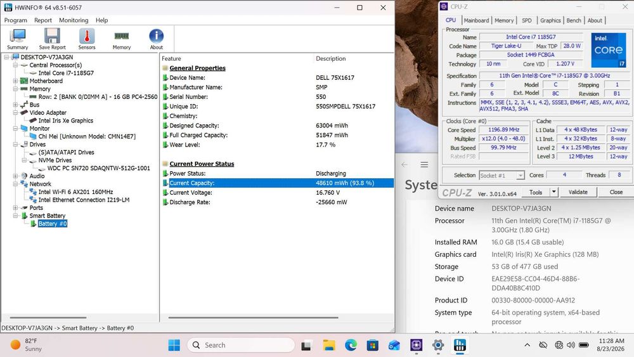The height and width of the screenshot is (357, 634).
Task: Click the HWiNFO taskbar icon
Action: click(x=460, y=346)
